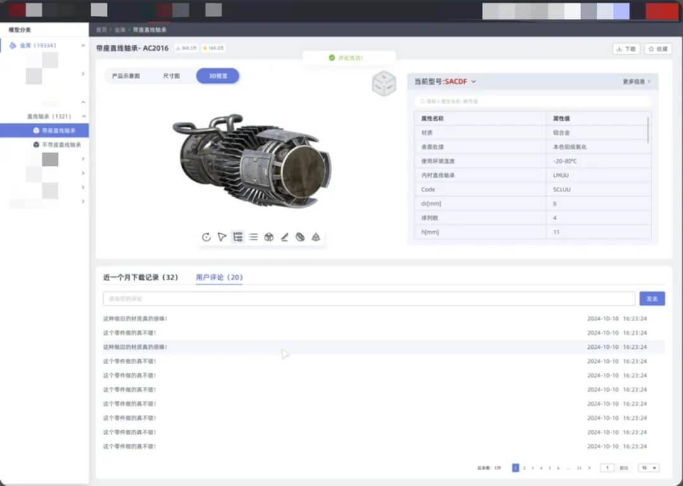Click the bearing model icon in the viewer toolbar
Image resolution: width=683 pixels, height=486 pixels.
269,237
